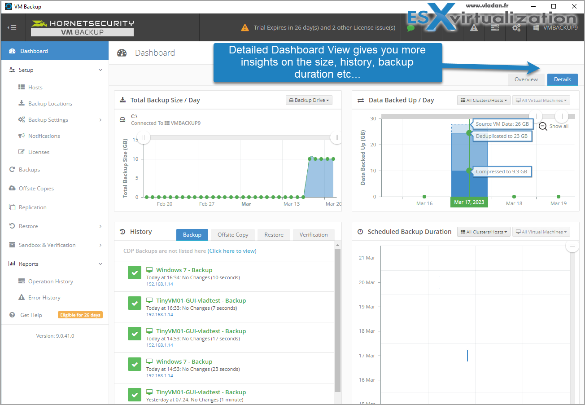This screenshot has height=405, width=585.
Task: Open 'TinyVM01-GUI-vladtest - Backup' entry from 14:53
Action: click(x=201, y=331)
